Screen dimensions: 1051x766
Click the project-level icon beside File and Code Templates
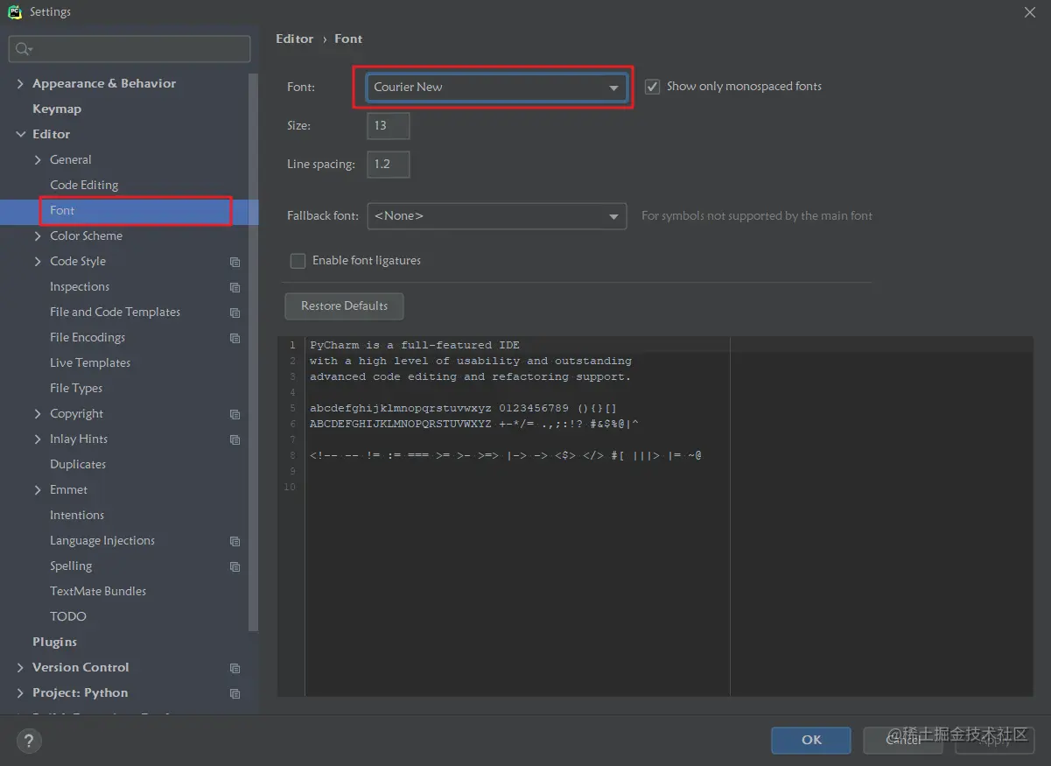pyautogui.click(x=235, y=313)
